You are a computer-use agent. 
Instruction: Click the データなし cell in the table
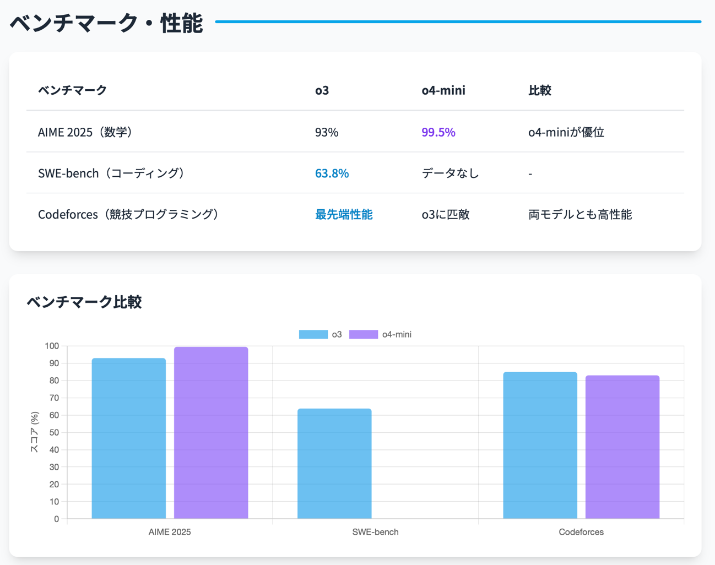(x=450, y=173)
